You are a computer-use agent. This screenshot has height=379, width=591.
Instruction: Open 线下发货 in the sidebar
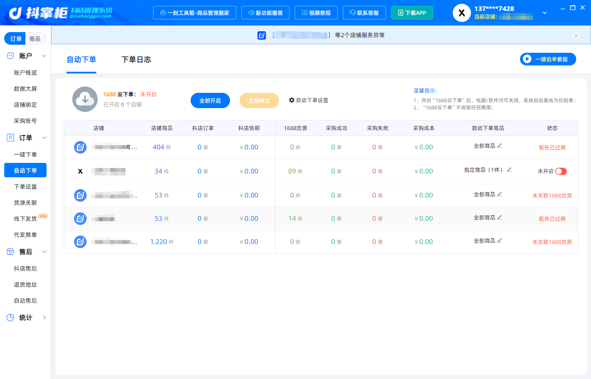tap(25, 219)
